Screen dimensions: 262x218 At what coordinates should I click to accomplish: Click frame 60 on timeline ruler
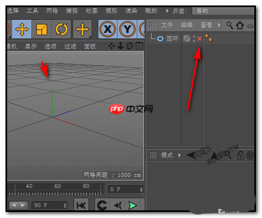58,186
